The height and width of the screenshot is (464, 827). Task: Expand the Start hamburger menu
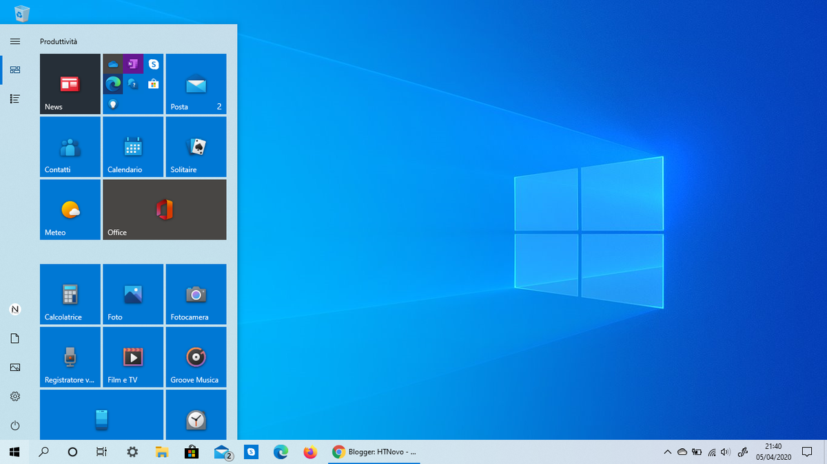[15, 41]
